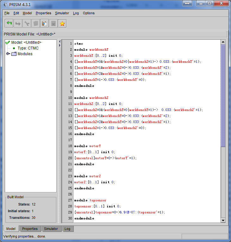This screenshot has width=231, height=242.
Task: Click the green Undo arrow icon
Action: pyautogui.click(x=9, y=23)
